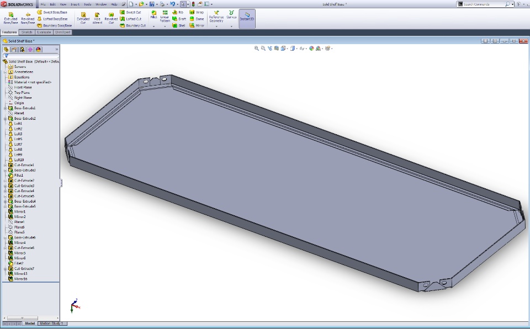Image resolution: width=530 pixels, height=329 pixels.
Task: Open the Curves dropdown arrow
Action: pos(231,26)
